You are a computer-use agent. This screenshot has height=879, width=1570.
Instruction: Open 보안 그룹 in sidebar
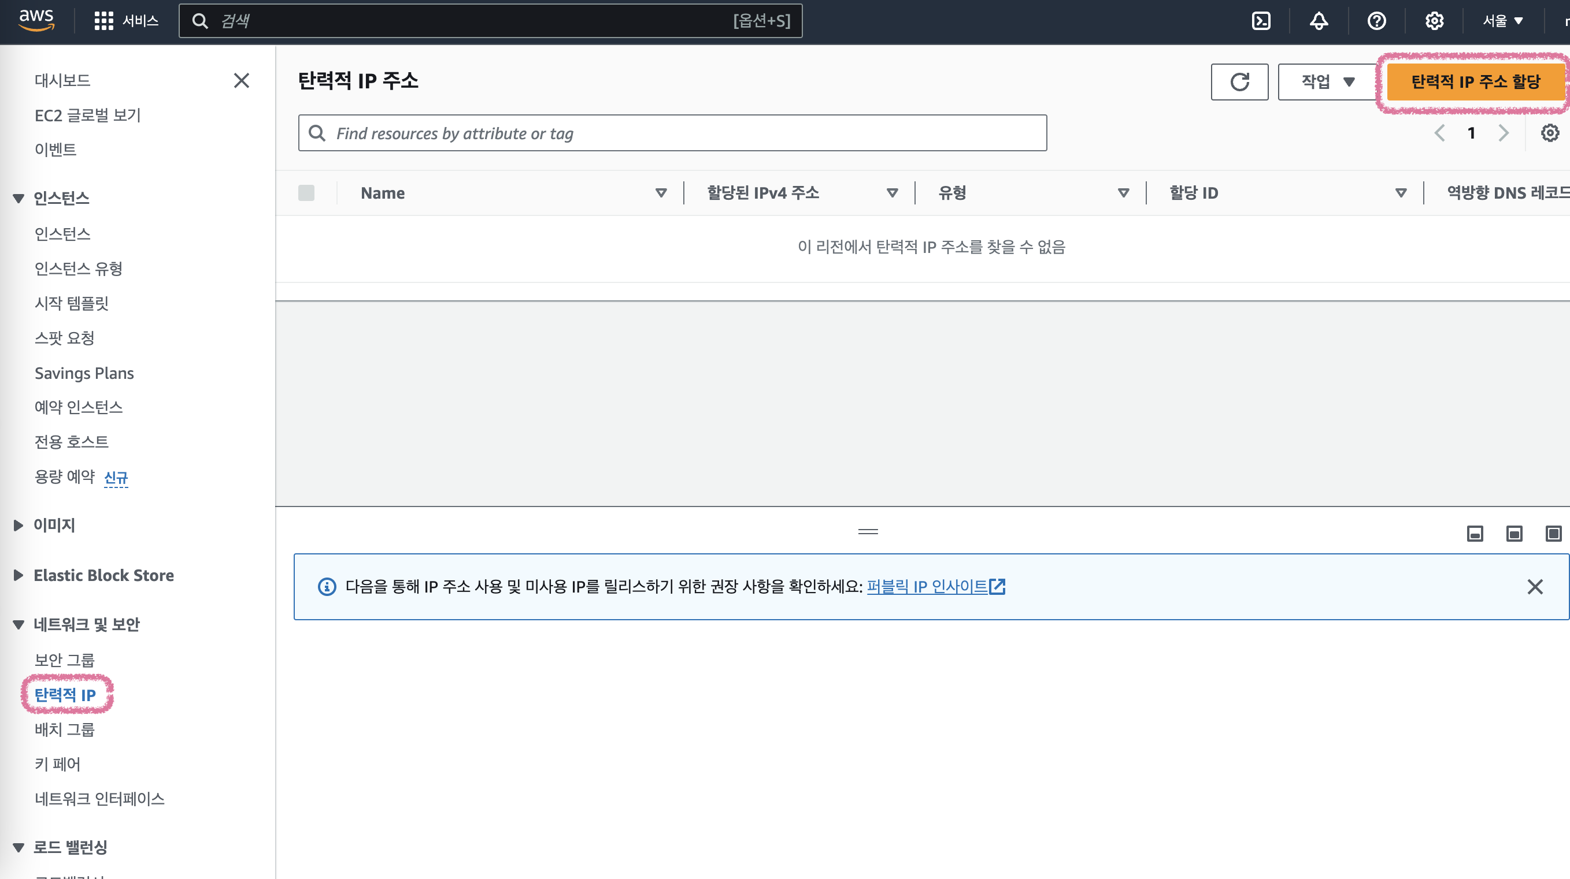coord(65,660)
